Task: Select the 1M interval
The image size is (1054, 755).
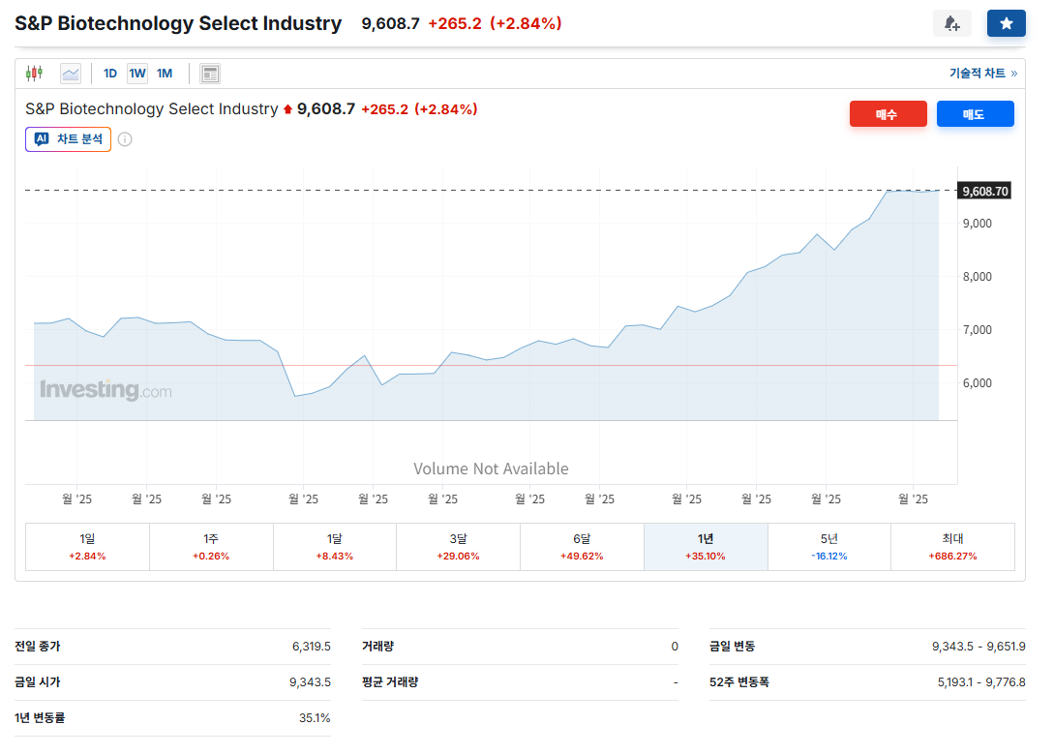Action: pyautogui.click(x=165, y=74)
